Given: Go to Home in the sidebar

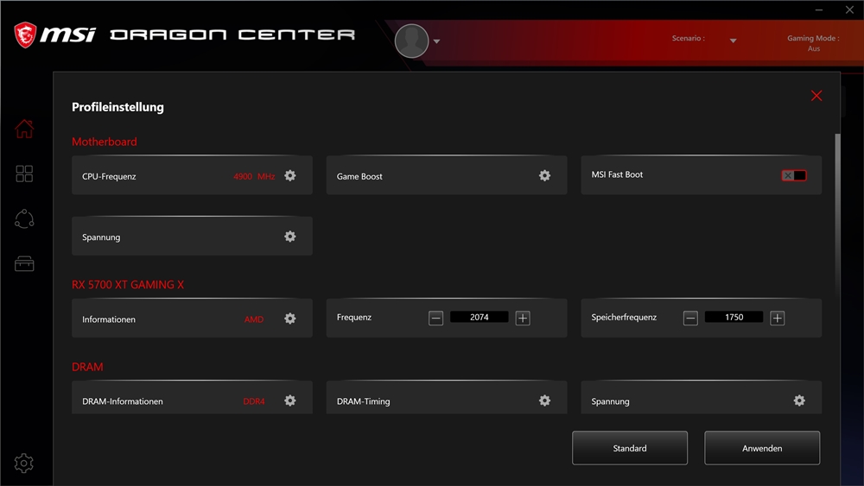Looking at the screenshot, I should tap(24, 129).
